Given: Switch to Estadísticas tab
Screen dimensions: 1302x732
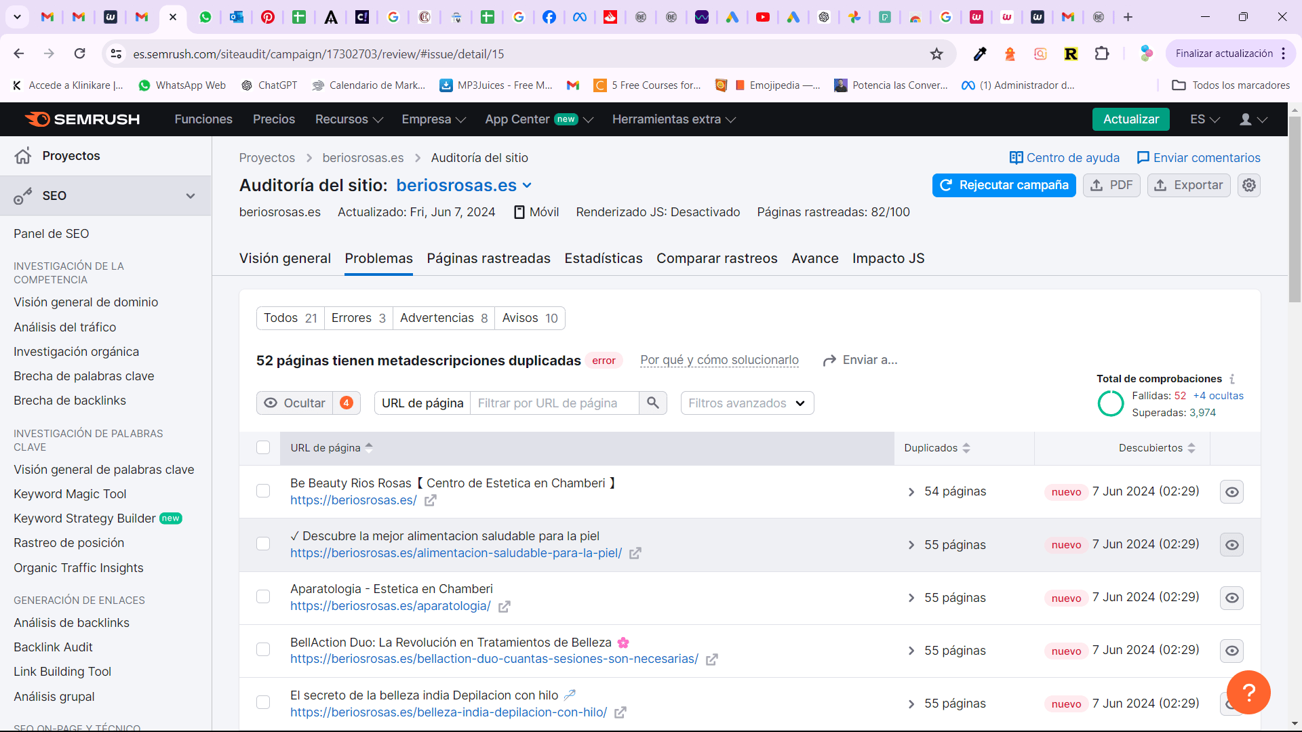Looking at the screenshot, I should (x=604, y=258).
